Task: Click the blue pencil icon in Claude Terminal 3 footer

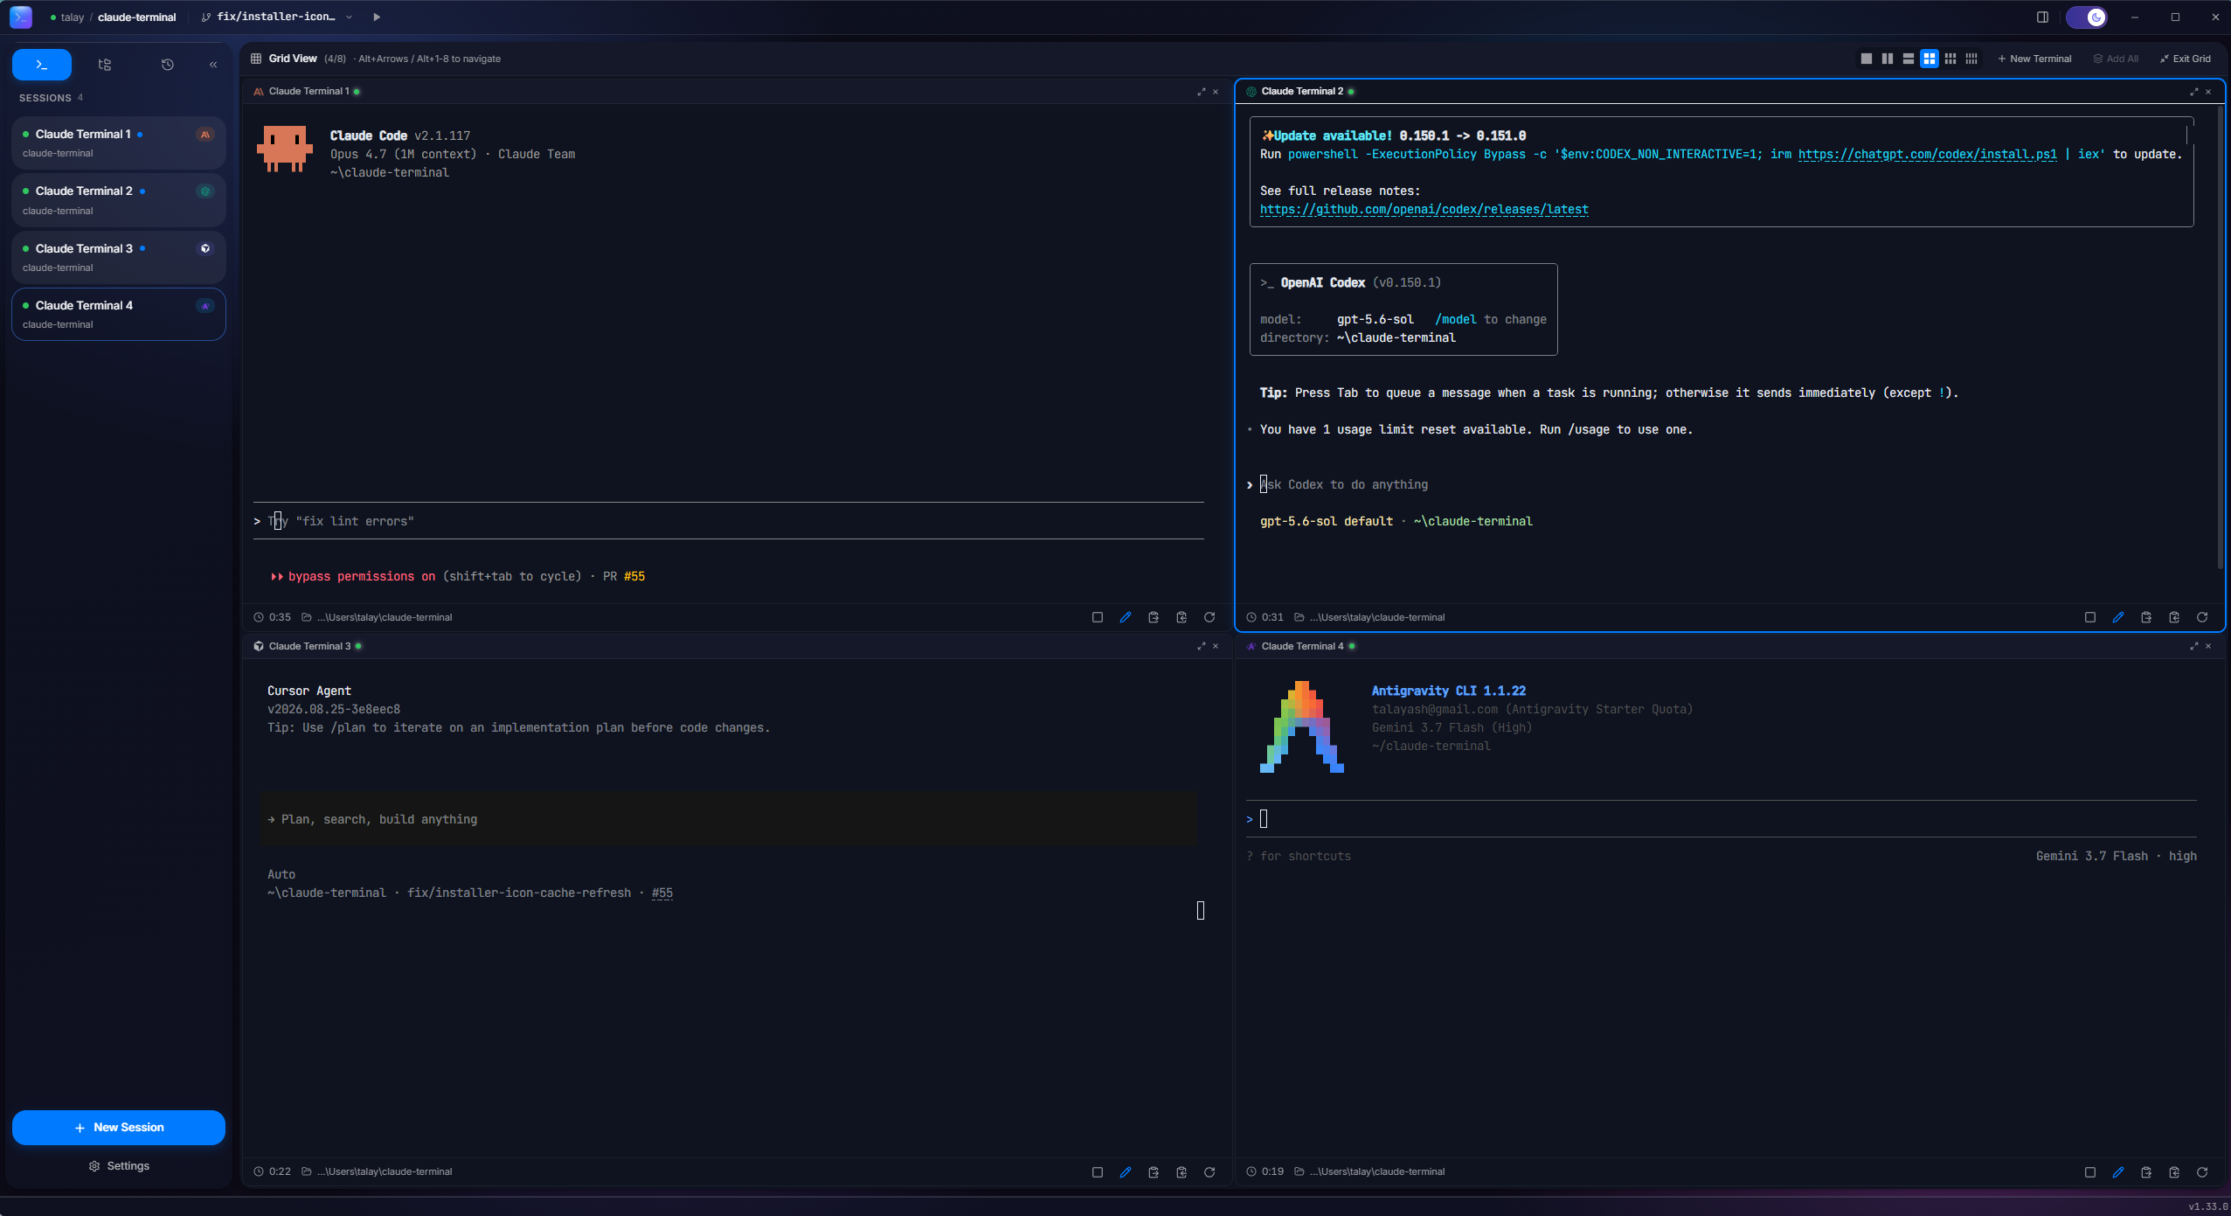Action: coord(1126,1172)
